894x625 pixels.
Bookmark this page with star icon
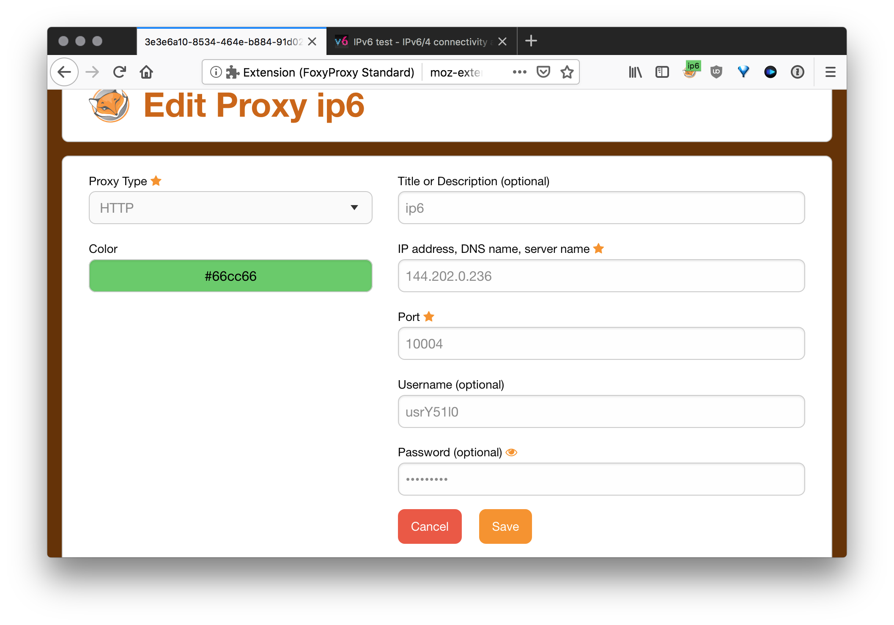tap(567, 72)
